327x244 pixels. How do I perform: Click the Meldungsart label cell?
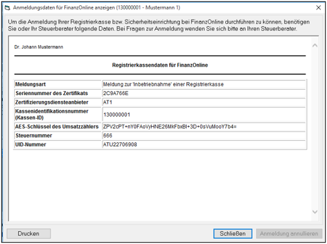point(58,84)
